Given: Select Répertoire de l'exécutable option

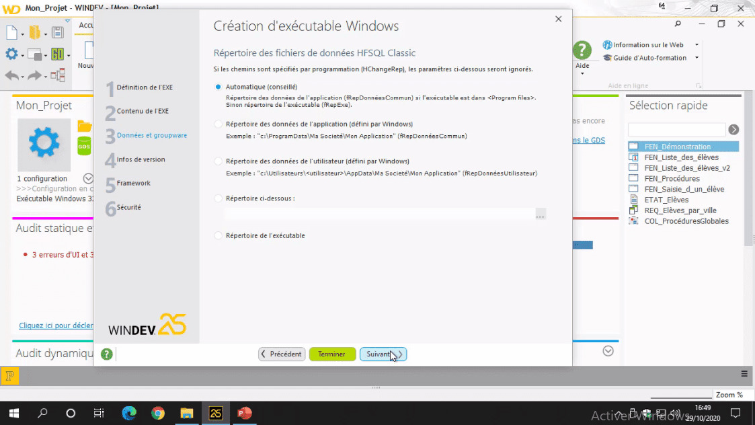Looking at the screenshot, I should (217, 235).
